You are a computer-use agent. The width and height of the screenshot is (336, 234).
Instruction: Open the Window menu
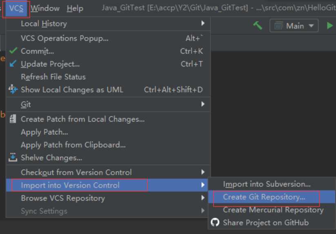point(45,8)
